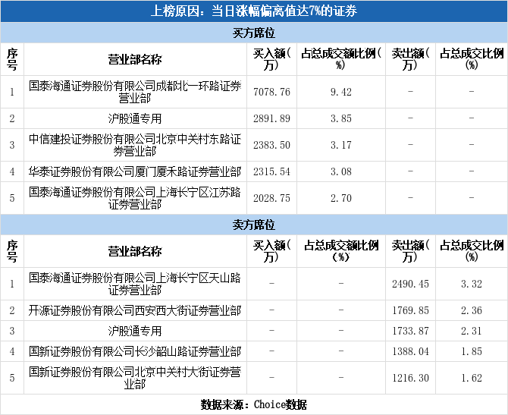Select 中信建投证券北京中关村东路证券营业部 row name
This screenshot has height=415, width=508.
click(x=135, y=145)
